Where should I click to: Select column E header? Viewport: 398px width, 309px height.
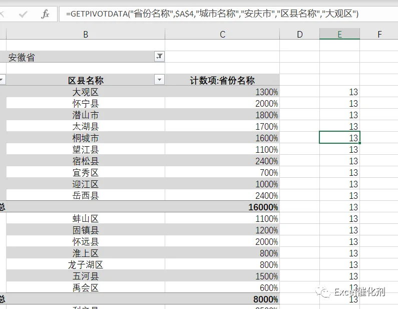339,34
